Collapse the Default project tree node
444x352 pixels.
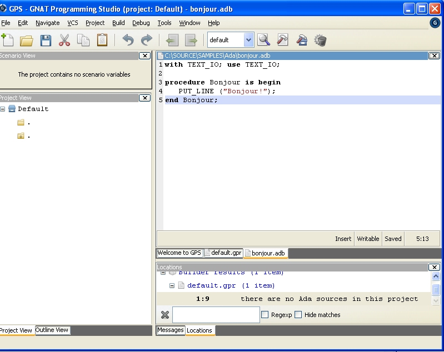click(3, 109)
